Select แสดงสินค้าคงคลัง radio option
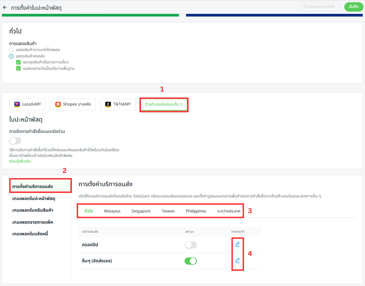This screenshot has width=365, height=286. click(11, 56)
